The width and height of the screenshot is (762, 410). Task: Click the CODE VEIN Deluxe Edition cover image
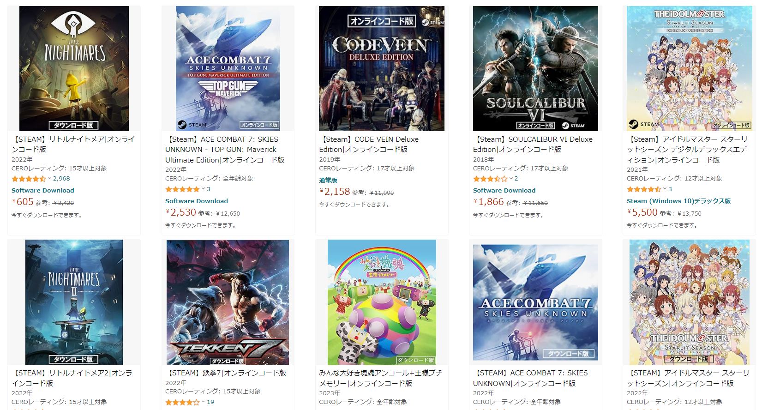(x=382, y=68)
